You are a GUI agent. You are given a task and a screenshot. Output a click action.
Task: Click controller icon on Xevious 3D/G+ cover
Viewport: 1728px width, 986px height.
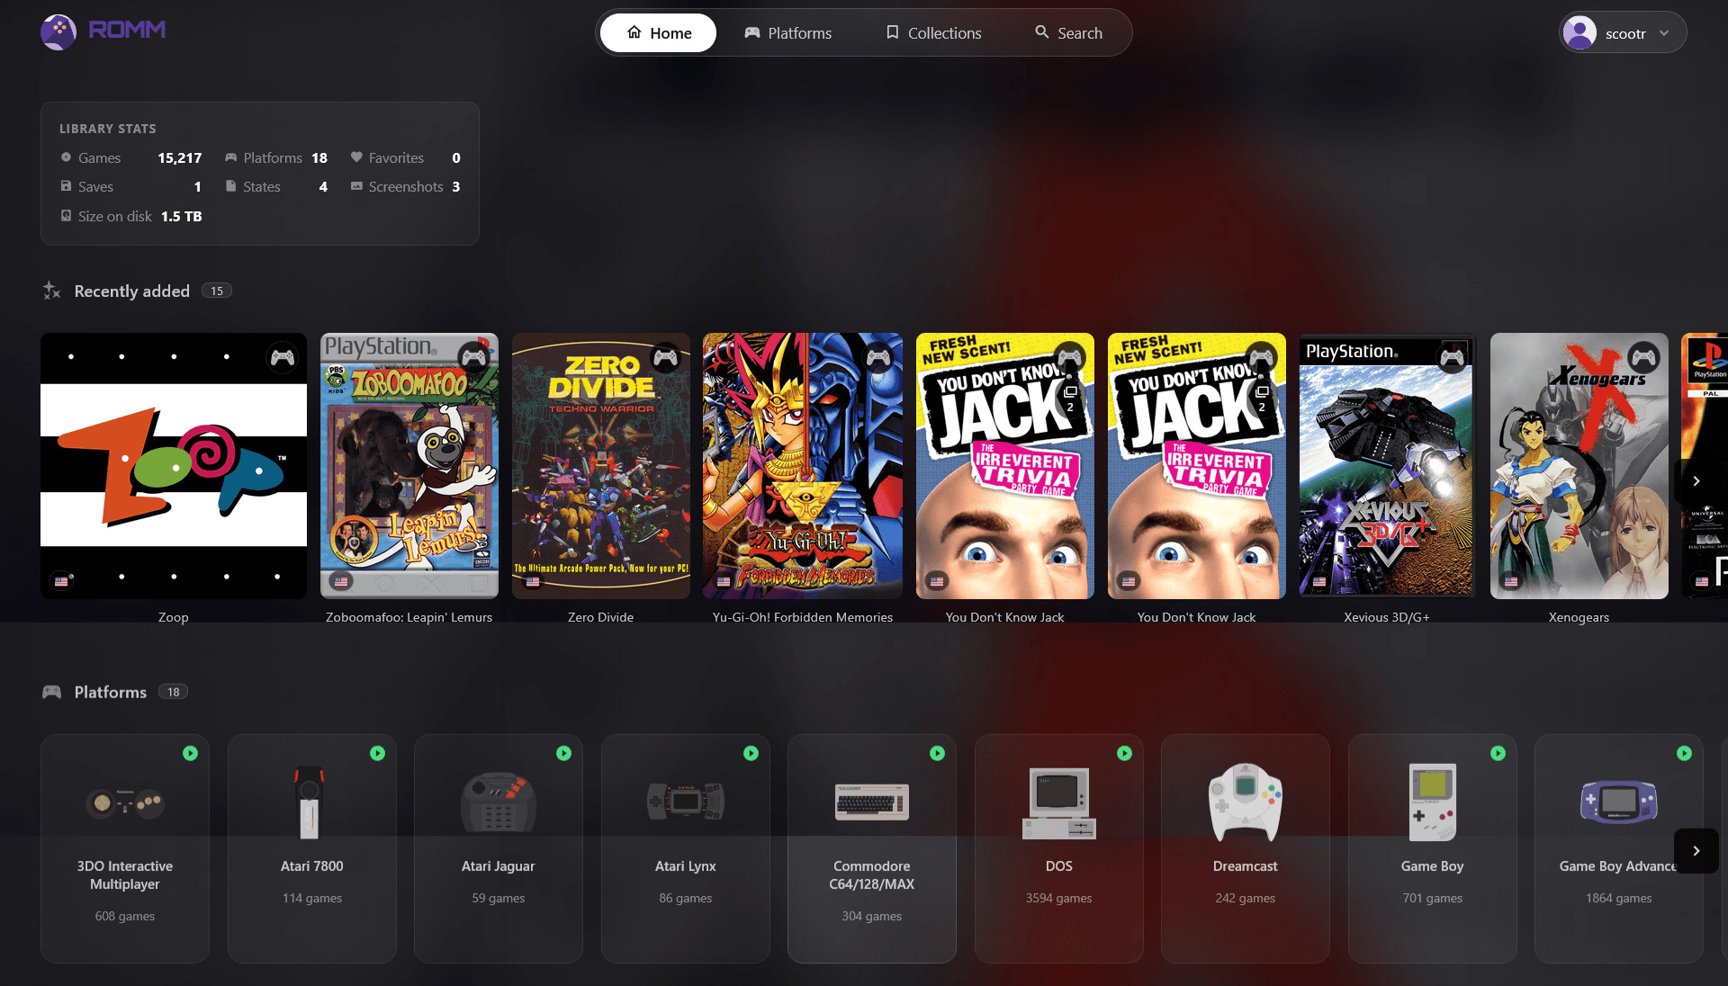pos(1453,358)
